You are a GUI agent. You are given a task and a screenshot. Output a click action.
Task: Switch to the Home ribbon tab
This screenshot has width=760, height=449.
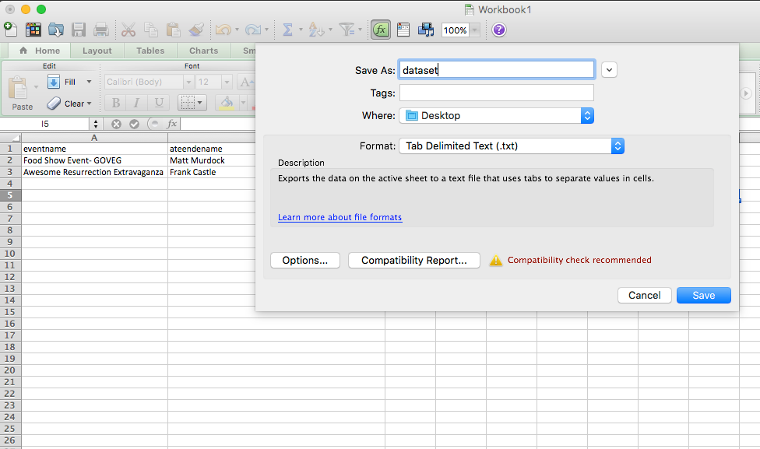(x=40, y=51)
